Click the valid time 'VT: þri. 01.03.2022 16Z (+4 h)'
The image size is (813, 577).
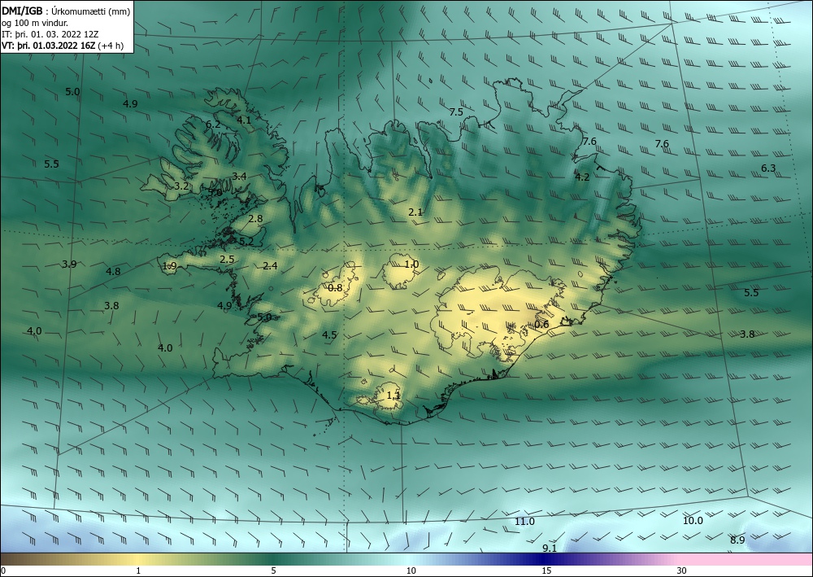click(x=63, y=46)
